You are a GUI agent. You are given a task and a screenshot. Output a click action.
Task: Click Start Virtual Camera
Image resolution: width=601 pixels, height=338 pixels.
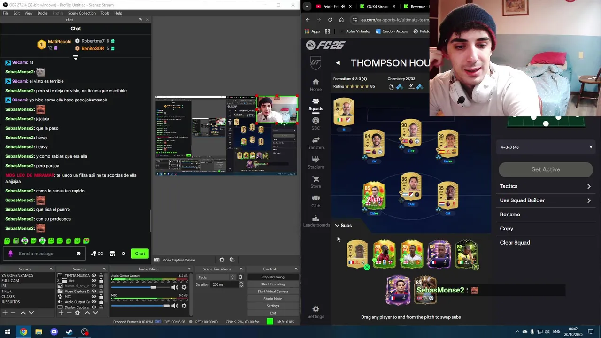pyautogui.click(x=273, y=292)
